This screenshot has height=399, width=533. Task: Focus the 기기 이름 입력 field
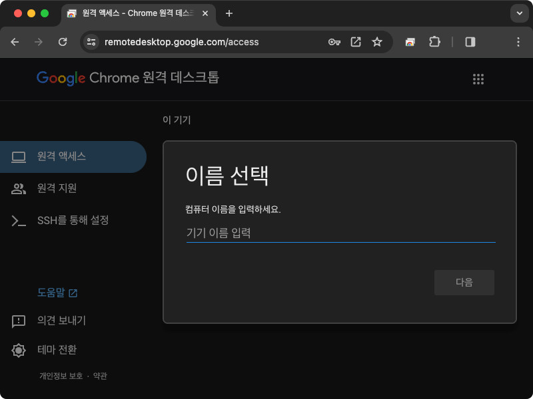340,233
